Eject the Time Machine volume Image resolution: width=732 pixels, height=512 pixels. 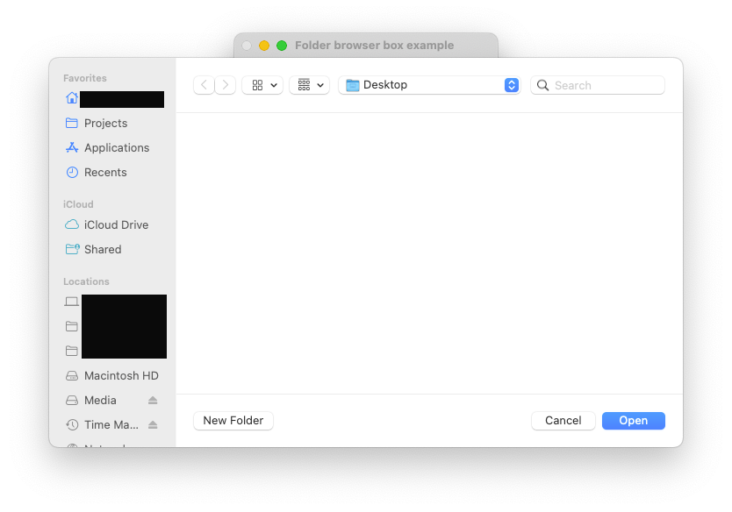[x=153, y=425]
